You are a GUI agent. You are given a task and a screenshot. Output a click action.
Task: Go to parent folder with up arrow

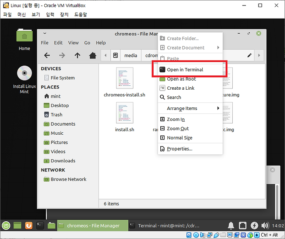pyautogui.click(x=78, y=55)
